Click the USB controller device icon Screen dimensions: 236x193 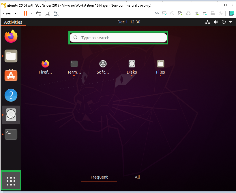[x=205, y=13]
